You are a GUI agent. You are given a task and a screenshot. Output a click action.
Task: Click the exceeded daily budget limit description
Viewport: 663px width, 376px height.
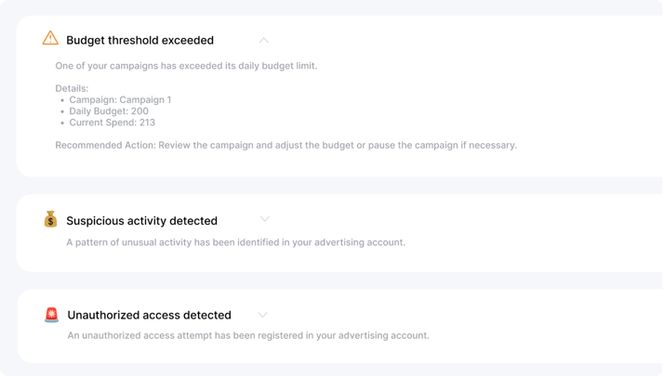point(186,66)
